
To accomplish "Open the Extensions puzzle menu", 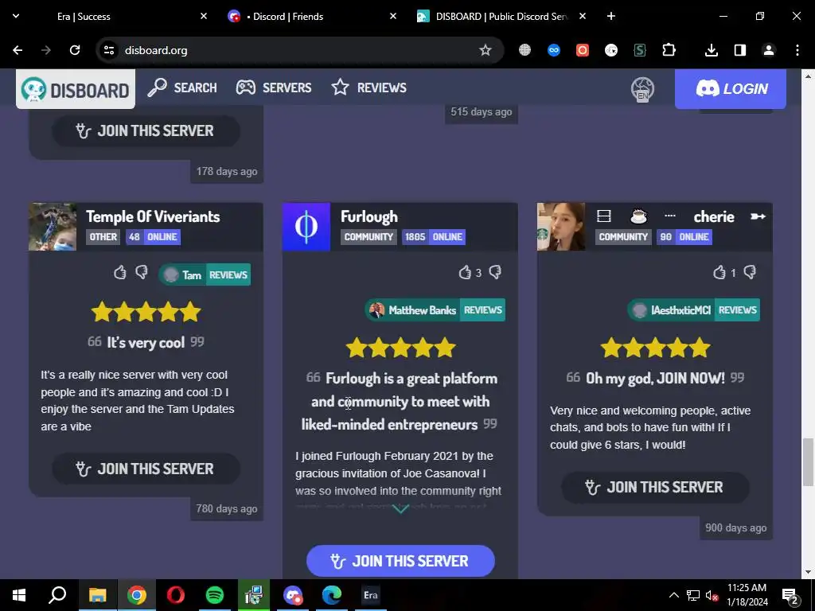I will point(669,50).
